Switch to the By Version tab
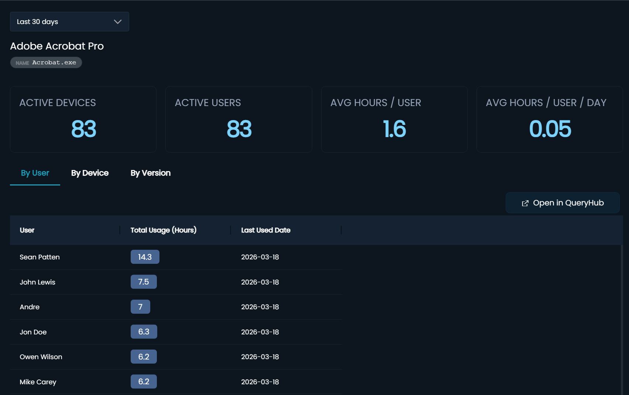 point(151,173)
